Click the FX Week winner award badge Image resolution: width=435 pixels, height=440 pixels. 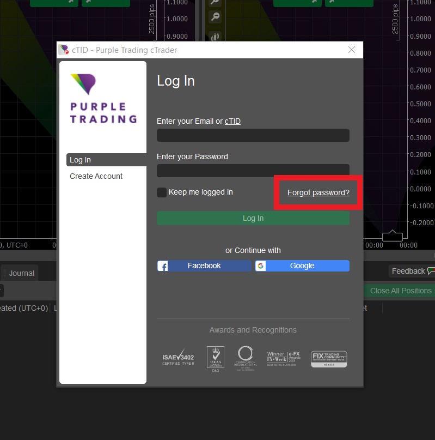point(284,359)
